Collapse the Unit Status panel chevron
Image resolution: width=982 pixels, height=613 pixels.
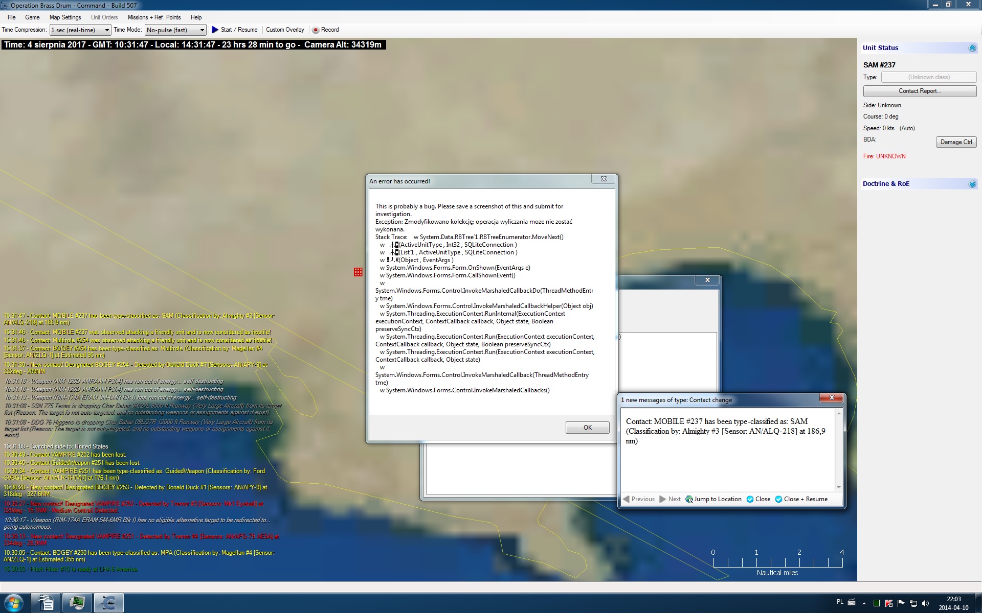[x=972, y=48]
